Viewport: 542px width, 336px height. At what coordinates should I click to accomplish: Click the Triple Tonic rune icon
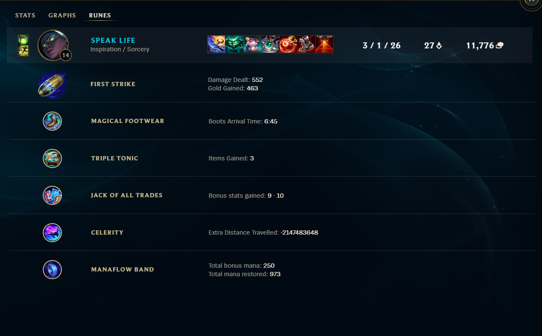pyautogui.click(x=53, y=159)
